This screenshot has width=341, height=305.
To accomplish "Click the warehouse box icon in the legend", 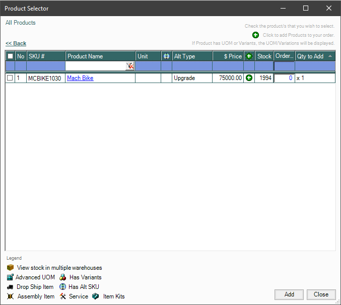I will [x=10, y=268].
